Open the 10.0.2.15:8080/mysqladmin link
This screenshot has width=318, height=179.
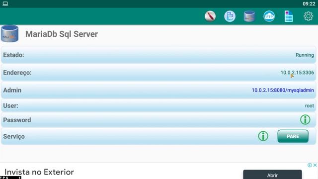[x=283, y=90]
